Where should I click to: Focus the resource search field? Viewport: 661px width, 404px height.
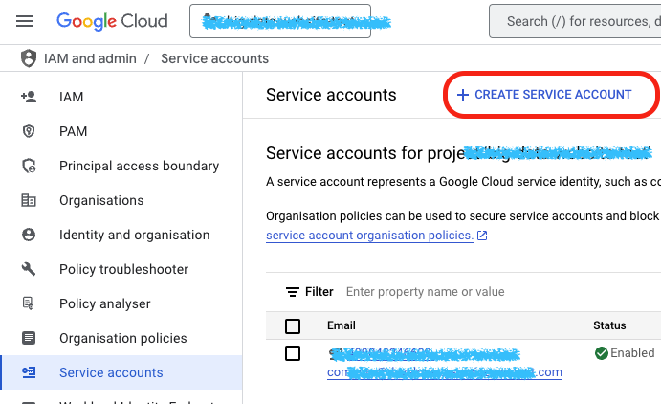point(575,21)
